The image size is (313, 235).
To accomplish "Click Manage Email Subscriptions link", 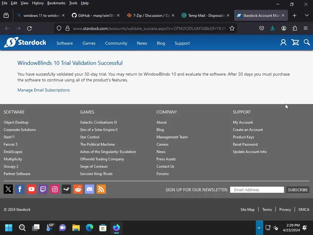I will click(43, 90).
